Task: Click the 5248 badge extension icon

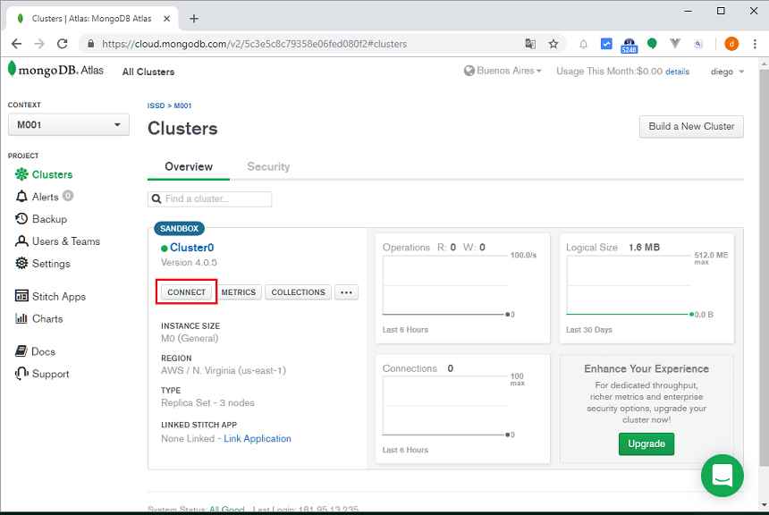Action: [629, 45]
